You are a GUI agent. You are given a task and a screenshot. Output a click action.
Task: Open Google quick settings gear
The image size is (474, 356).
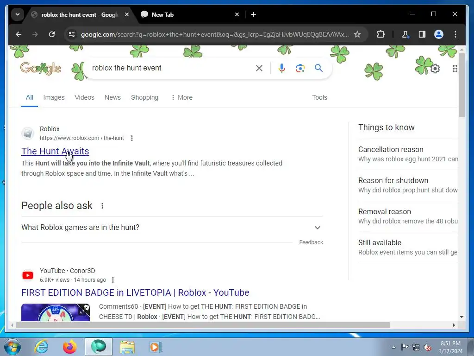coord(435,69)
